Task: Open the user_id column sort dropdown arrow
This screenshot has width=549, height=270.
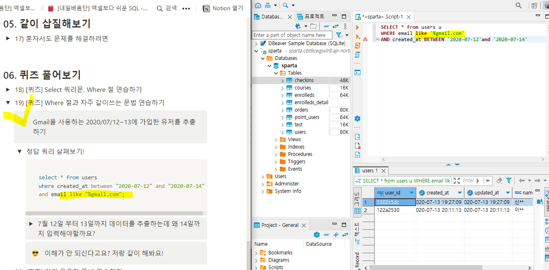Action: (x=411, y=192)
